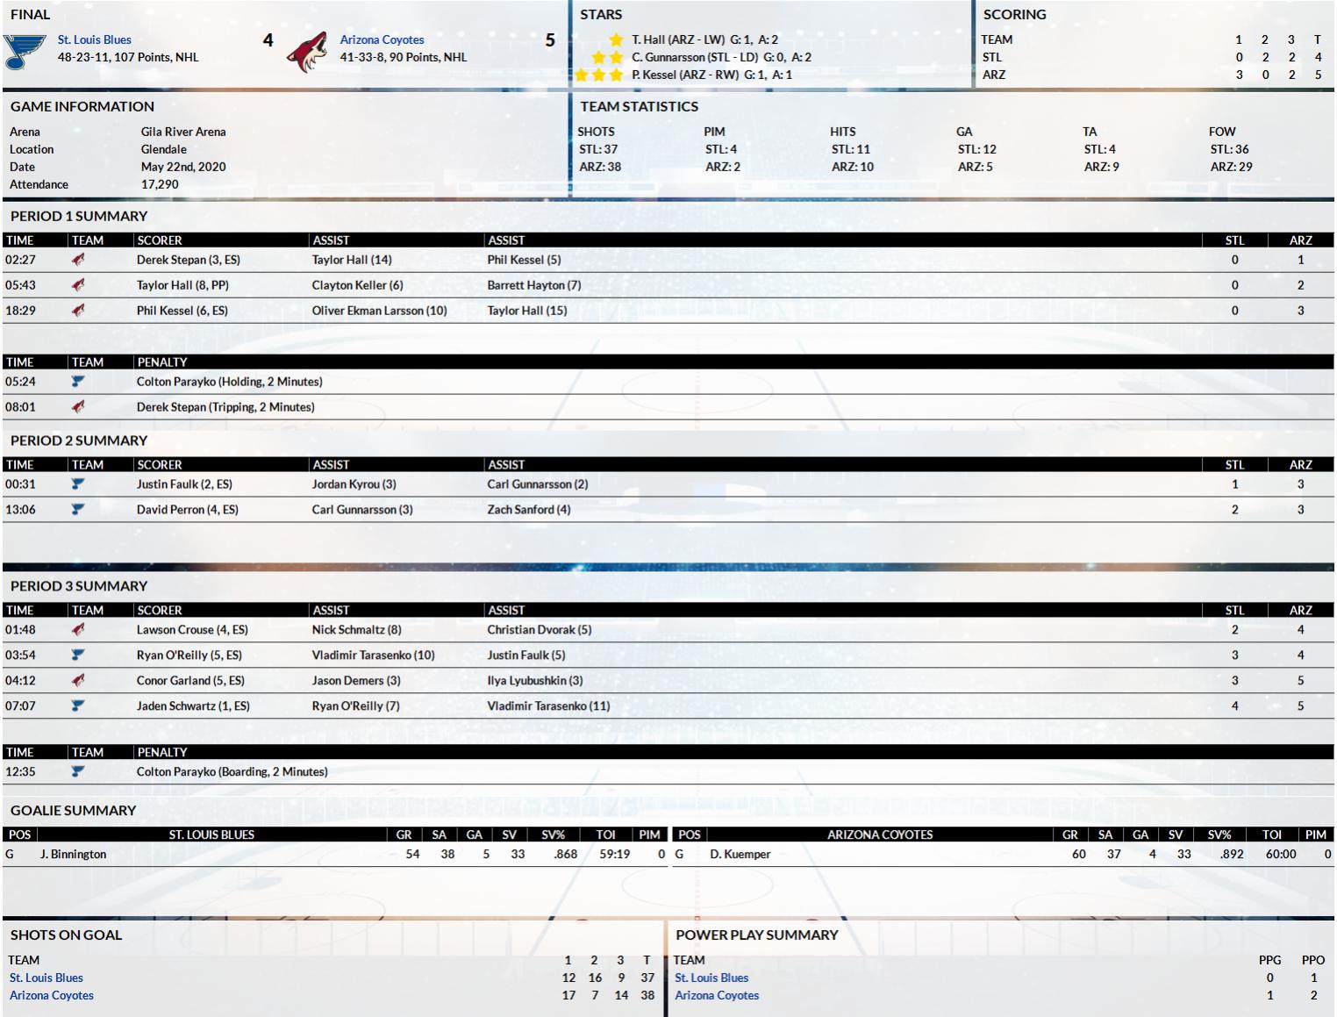Viewport: 1337px width, 1017px height.
Task: Open St. Louis Blues link in Shots on Goal
Action: (x=46, y=978)
